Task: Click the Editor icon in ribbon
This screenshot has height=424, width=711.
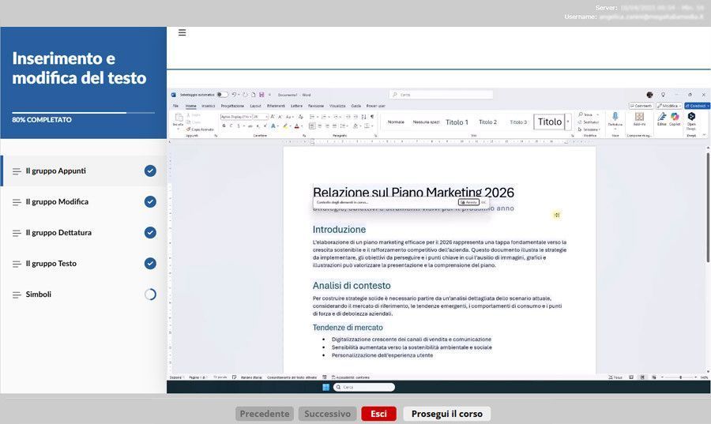Action: click(x=662, y=117)
